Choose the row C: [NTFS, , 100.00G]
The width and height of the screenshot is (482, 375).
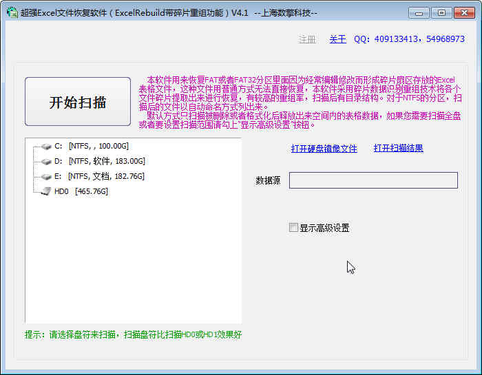[x=92, y=146]
